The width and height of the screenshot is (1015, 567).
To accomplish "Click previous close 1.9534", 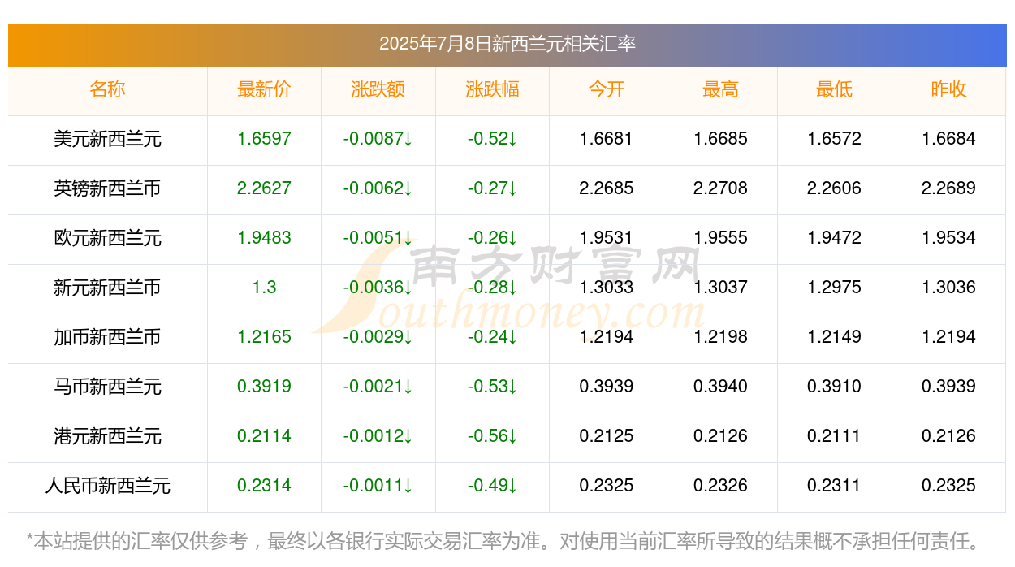I will pos(948,238).
